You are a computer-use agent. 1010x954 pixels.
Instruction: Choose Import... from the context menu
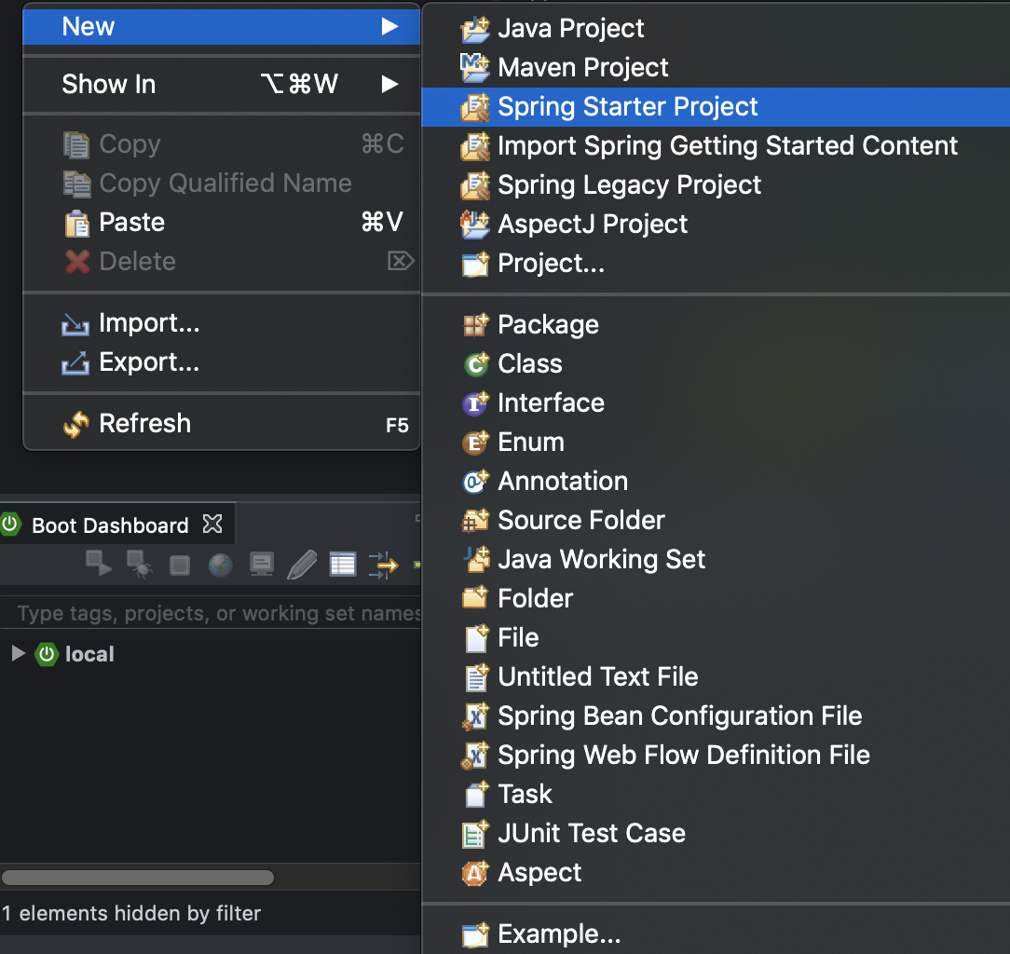pos(222,323)
